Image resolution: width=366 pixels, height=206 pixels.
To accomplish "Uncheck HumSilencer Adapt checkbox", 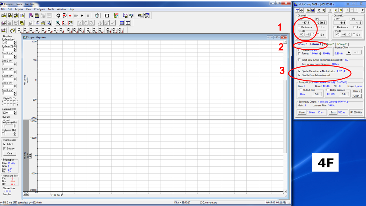I will [x=4, y=144].
